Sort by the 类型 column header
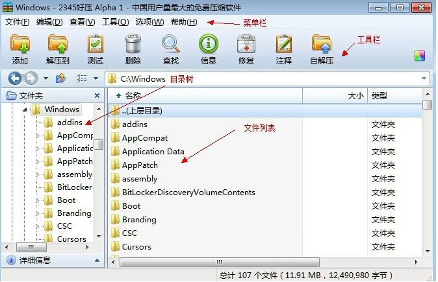Viewport: 438px width, 282px height. click(x=395, y=96)
